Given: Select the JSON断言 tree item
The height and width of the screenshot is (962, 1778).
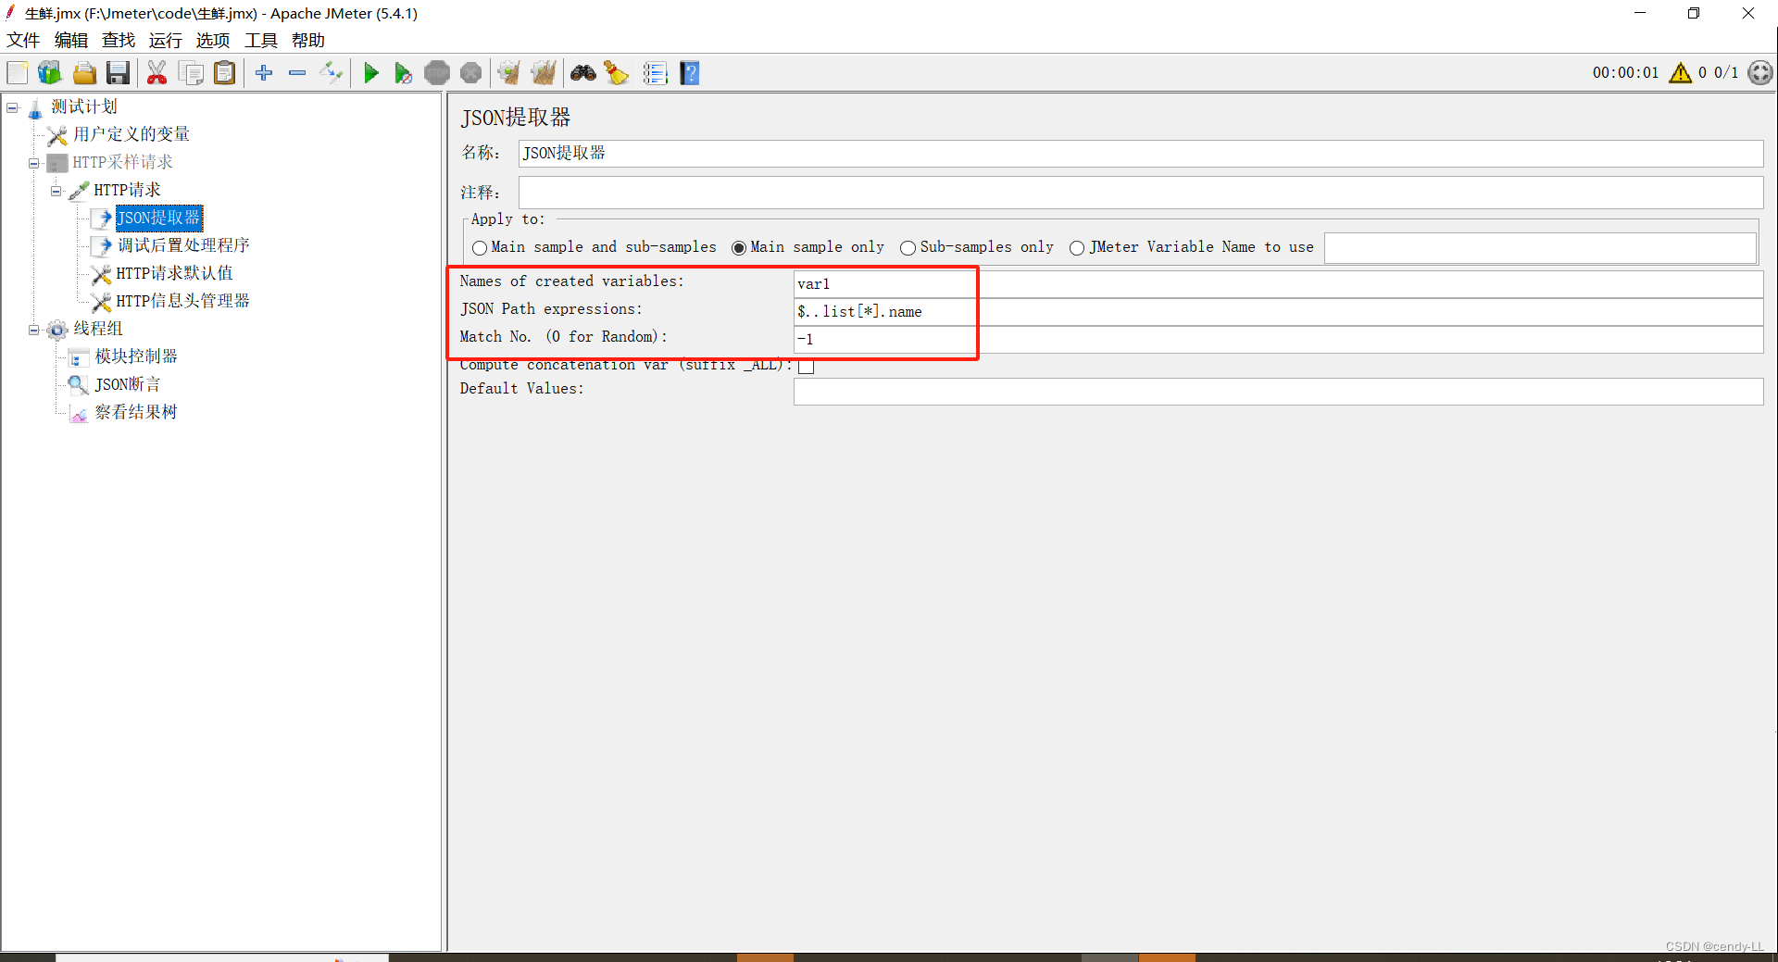Looking at the screenshot, I should click(125, 384).
